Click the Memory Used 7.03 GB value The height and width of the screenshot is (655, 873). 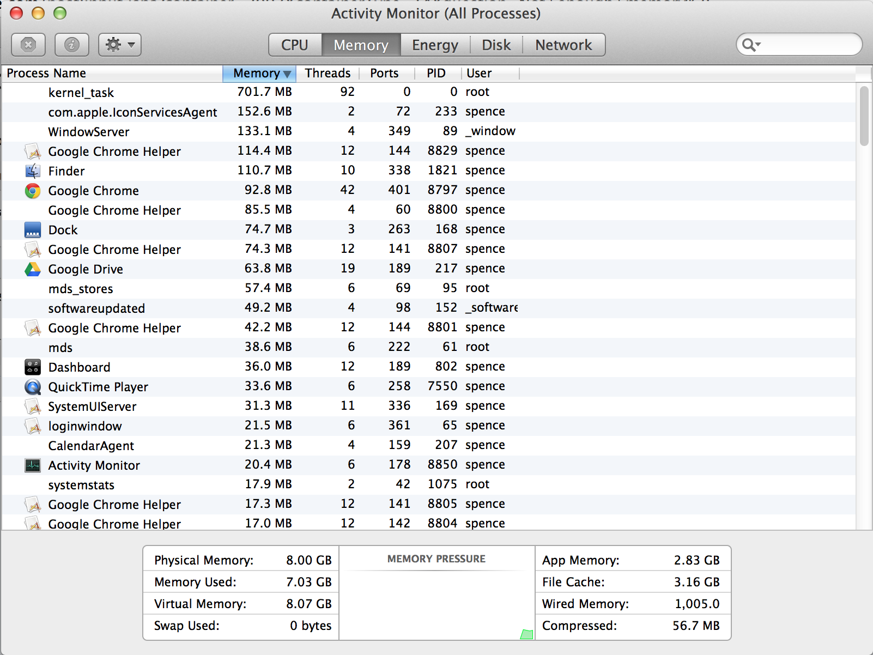point(309,582)
